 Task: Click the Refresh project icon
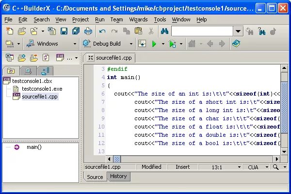[x=46, y=58]
